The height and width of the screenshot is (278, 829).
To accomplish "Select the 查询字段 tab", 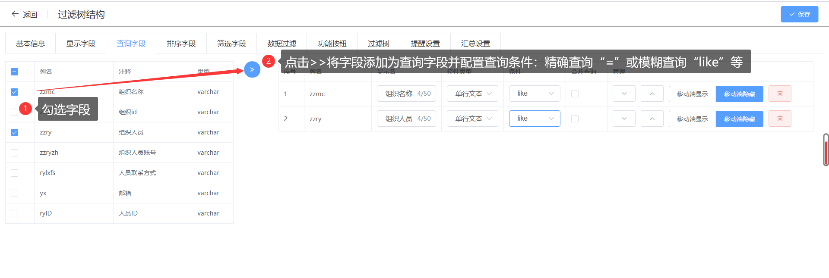I will [131, 44].
